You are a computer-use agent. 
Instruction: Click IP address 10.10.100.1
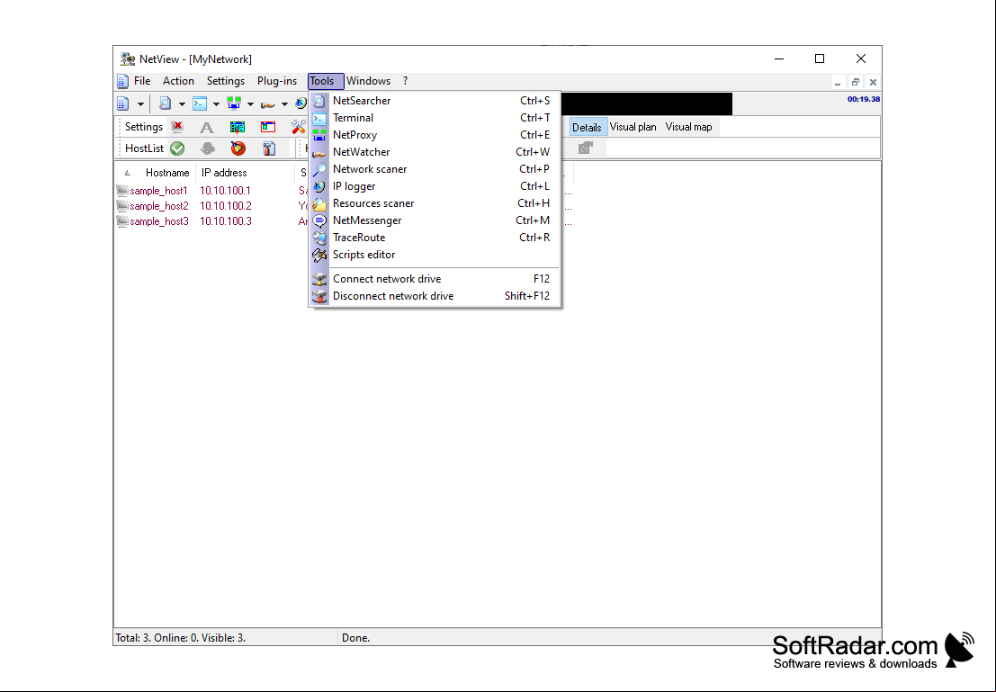(226, 191)
